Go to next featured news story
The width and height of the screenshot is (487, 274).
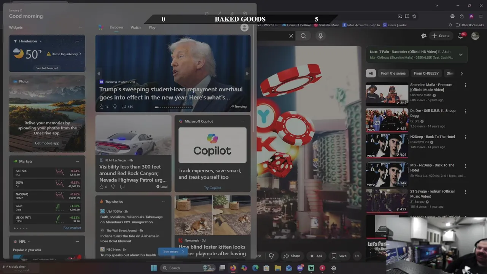pos(247,74)
